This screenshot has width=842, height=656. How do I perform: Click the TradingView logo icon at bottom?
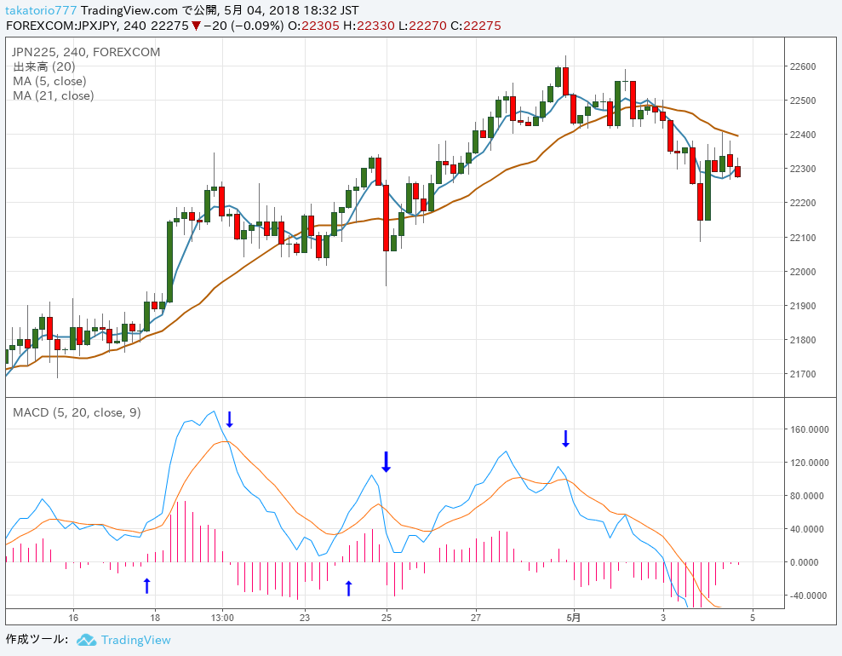point(86,640)
